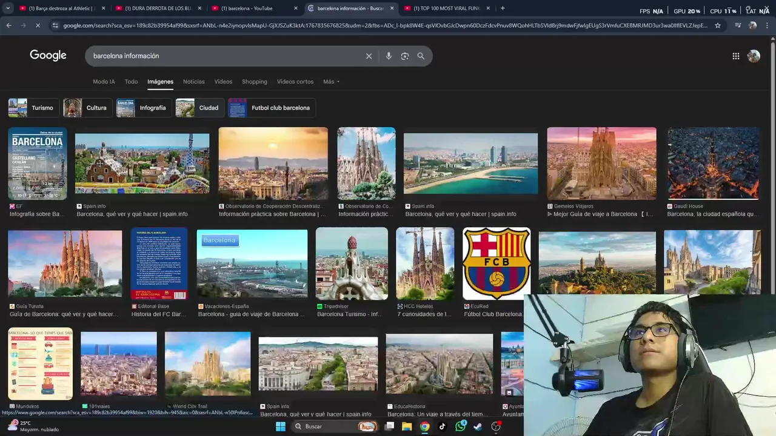
Task: Open 'Barcelona, la ciudad española qu...' link
Action: [712, 214]
